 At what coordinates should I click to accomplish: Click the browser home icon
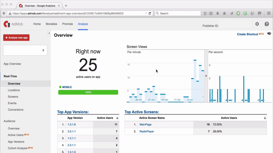(x=224, y=13)
